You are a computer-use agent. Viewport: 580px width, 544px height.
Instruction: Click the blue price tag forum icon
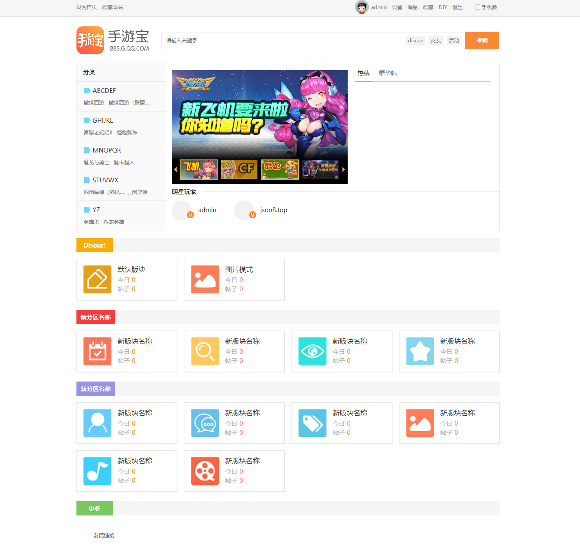pyautogui.click(x=312, y=423)
